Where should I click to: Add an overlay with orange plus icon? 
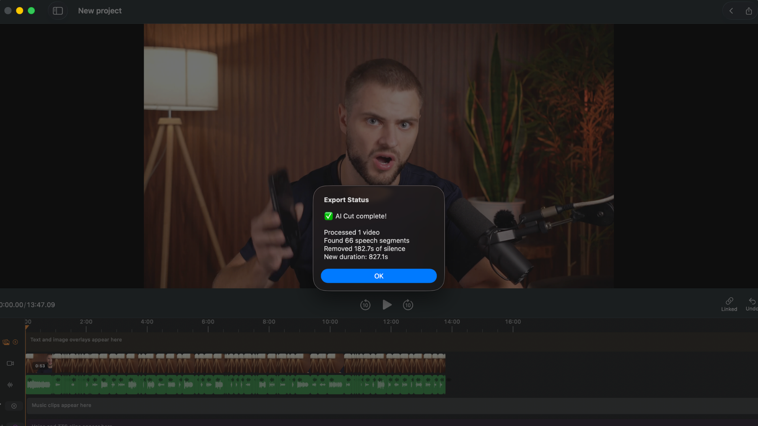coord(15,342)
